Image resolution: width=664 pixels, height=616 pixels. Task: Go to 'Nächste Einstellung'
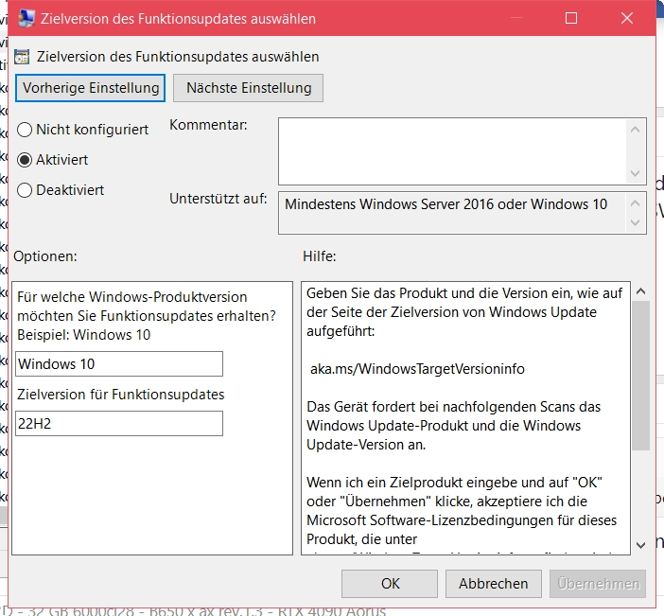pos(248,88)
